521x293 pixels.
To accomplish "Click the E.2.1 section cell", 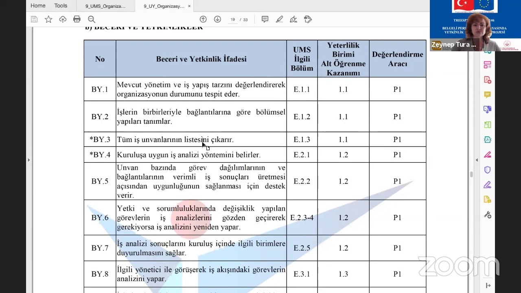I will pyautogui.click(x=302, y=155).
